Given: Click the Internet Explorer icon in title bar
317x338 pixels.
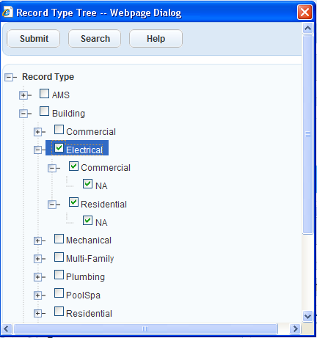Looking at the screenshot, I should tap(7, 12).
